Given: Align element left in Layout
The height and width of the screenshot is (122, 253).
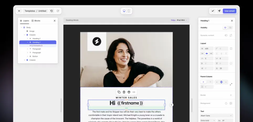Looking at the screenshot, I should coord(202,53).
